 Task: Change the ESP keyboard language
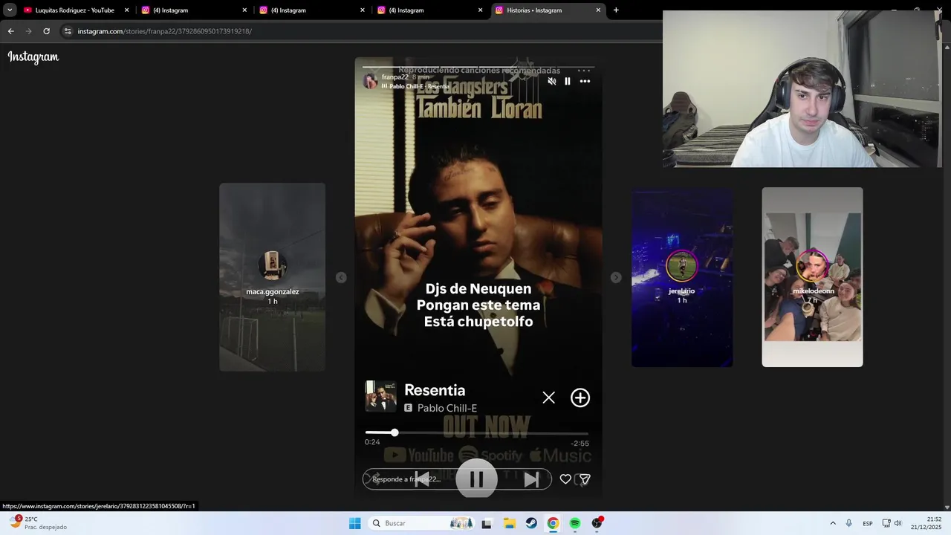(867, 523)
